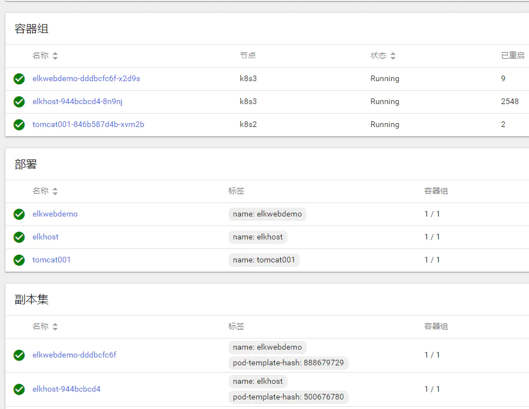Click the status icon of the elkwebdemo deployment

point(18,214)
